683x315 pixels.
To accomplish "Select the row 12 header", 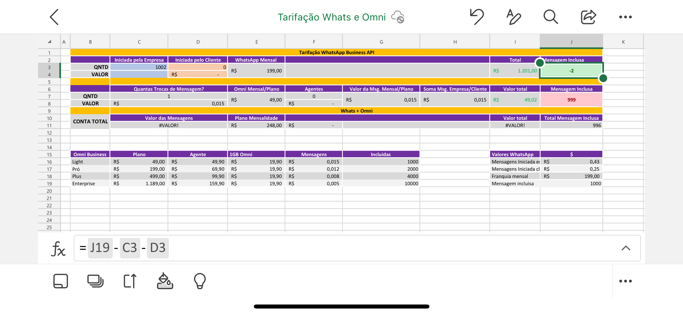I will pos(49,133).
